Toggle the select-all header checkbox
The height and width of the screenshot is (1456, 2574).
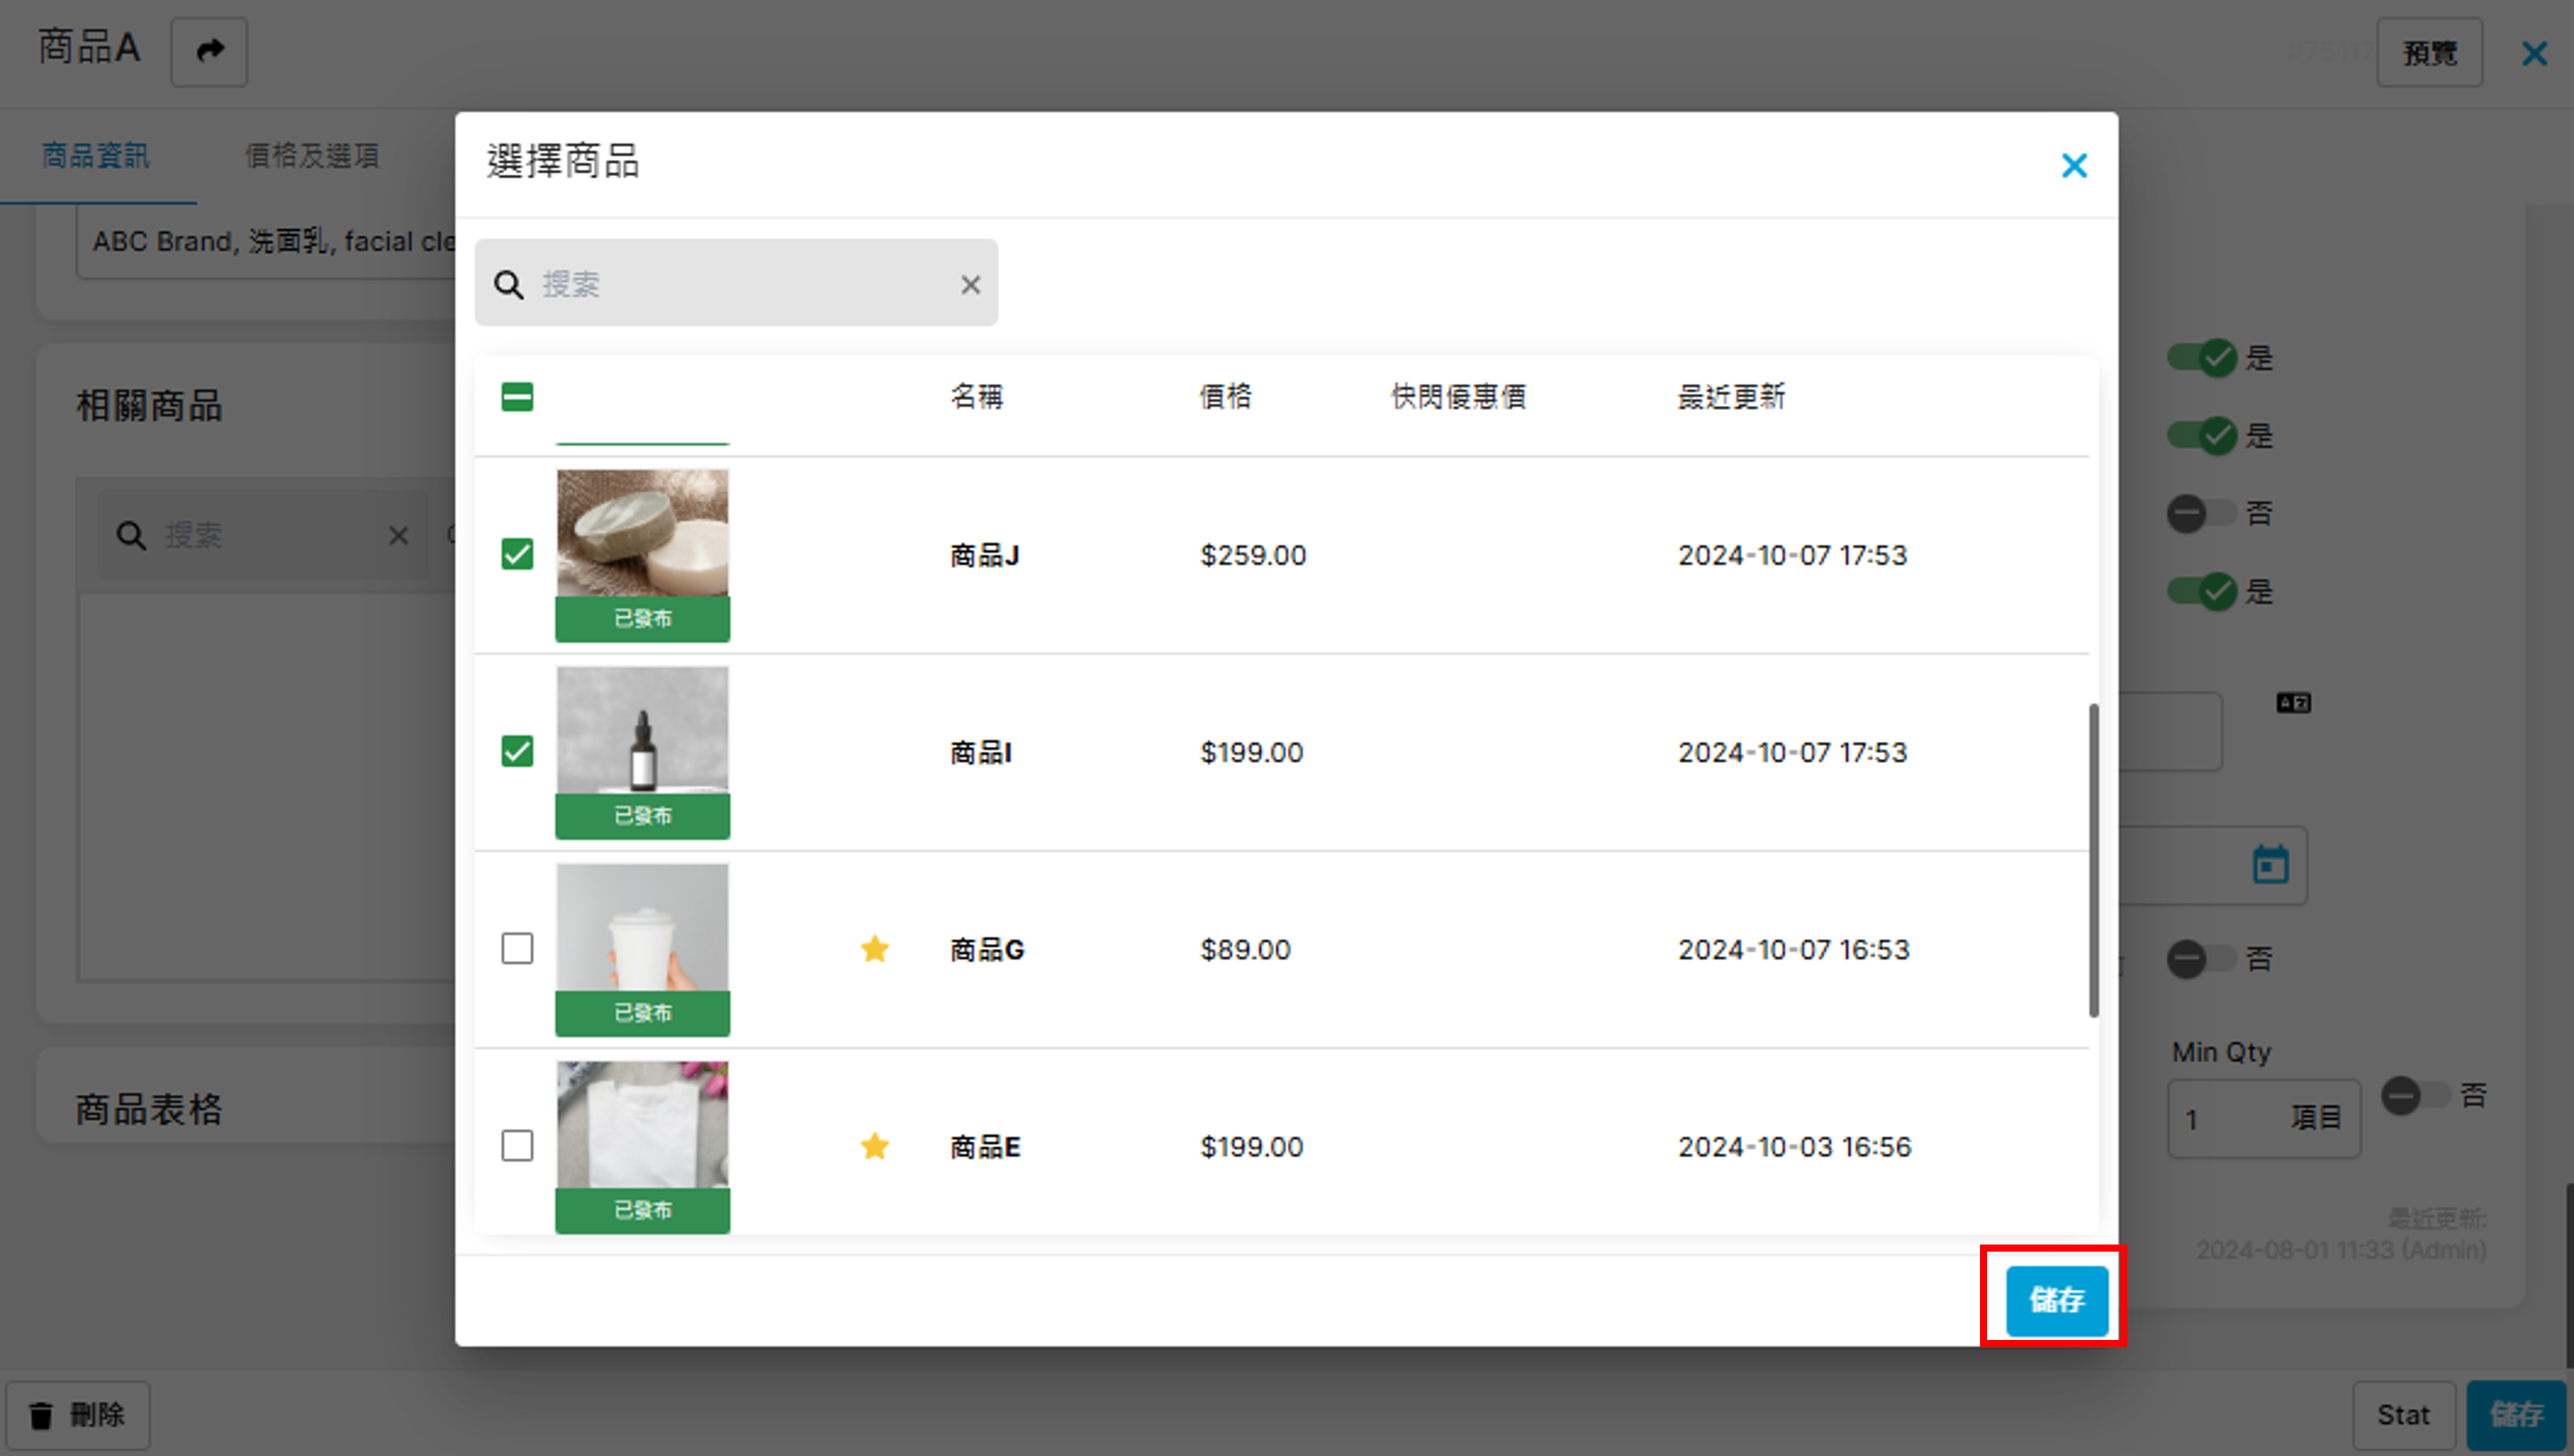517,397
